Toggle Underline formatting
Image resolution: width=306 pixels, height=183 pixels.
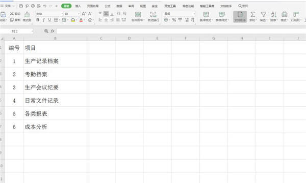click(49, 20)
